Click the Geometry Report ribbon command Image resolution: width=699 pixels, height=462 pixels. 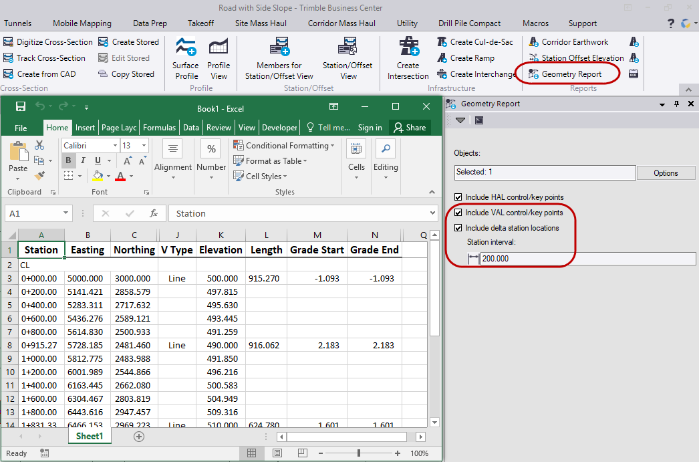(571, 74)
